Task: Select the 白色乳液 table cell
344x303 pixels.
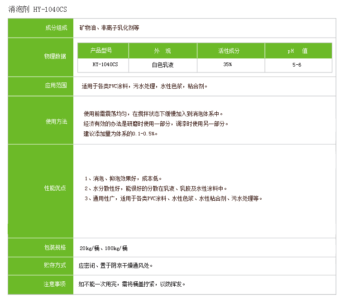Action: pyautogui.click(x=163, y=65)
